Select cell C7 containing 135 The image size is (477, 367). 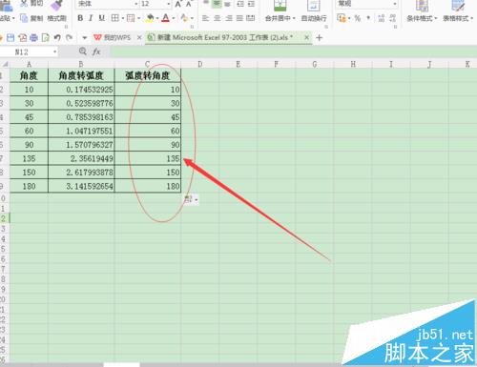click(x=148, y=158)
